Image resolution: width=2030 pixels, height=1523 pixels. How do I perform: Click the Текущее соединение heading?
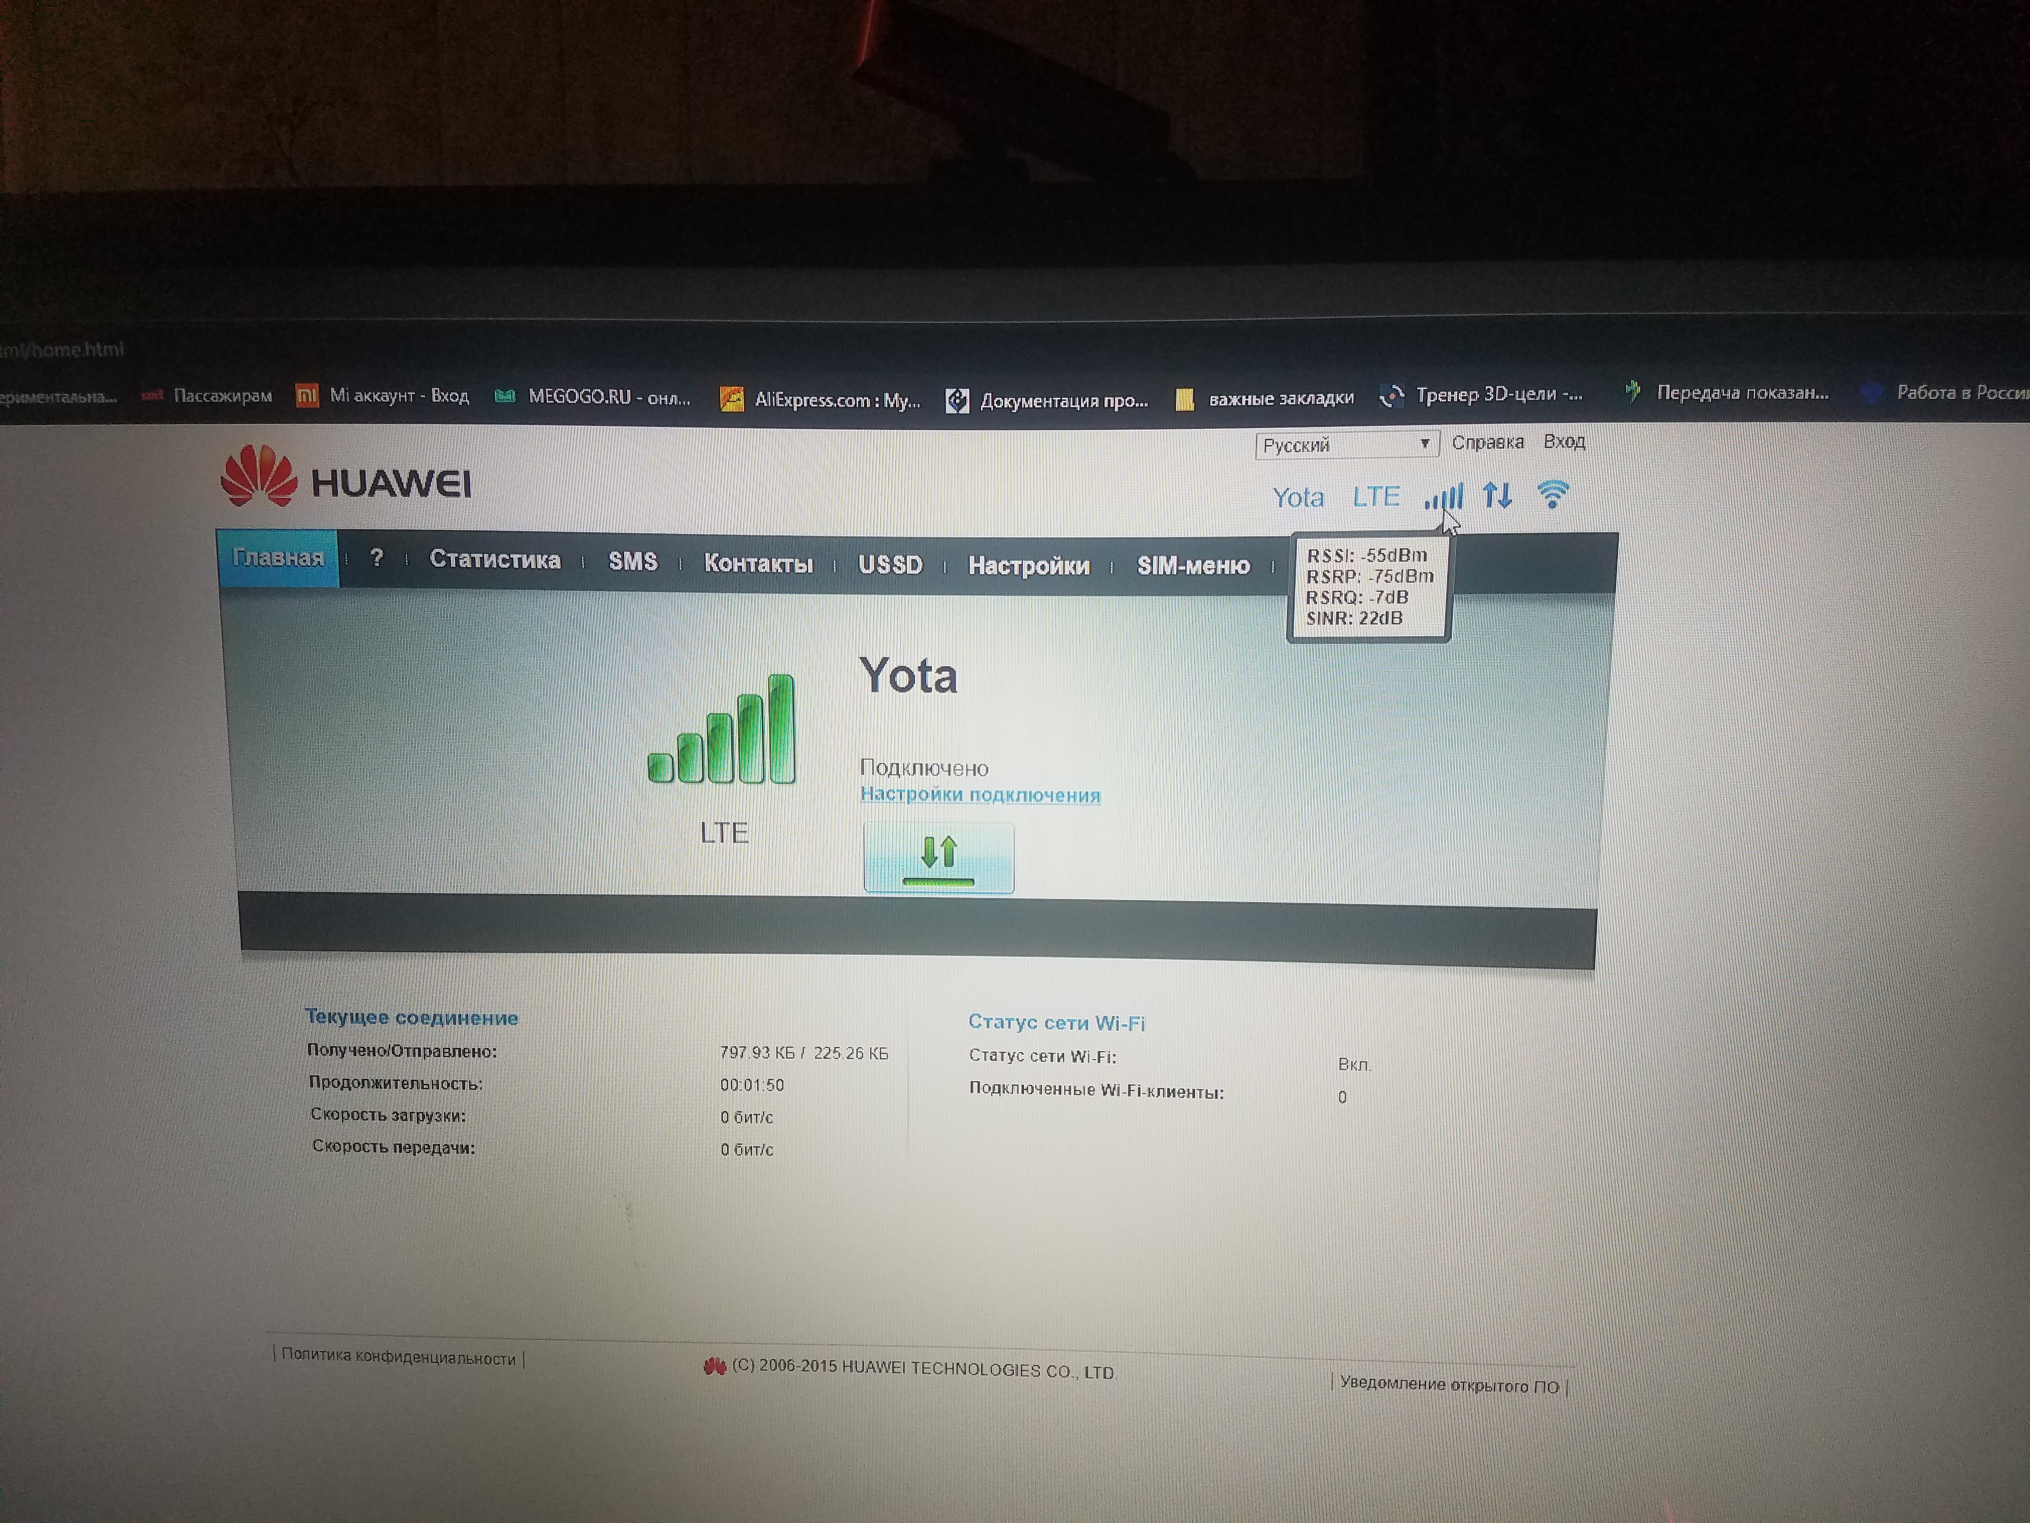tap(411, 1017)
